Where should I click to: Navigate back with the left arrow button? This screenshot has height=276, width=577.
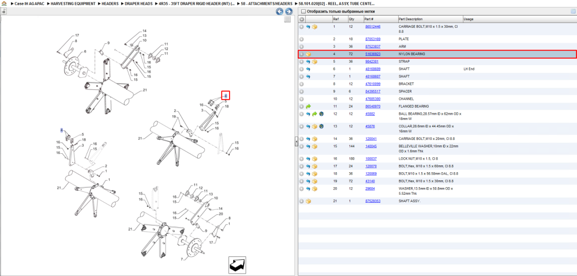280,12
